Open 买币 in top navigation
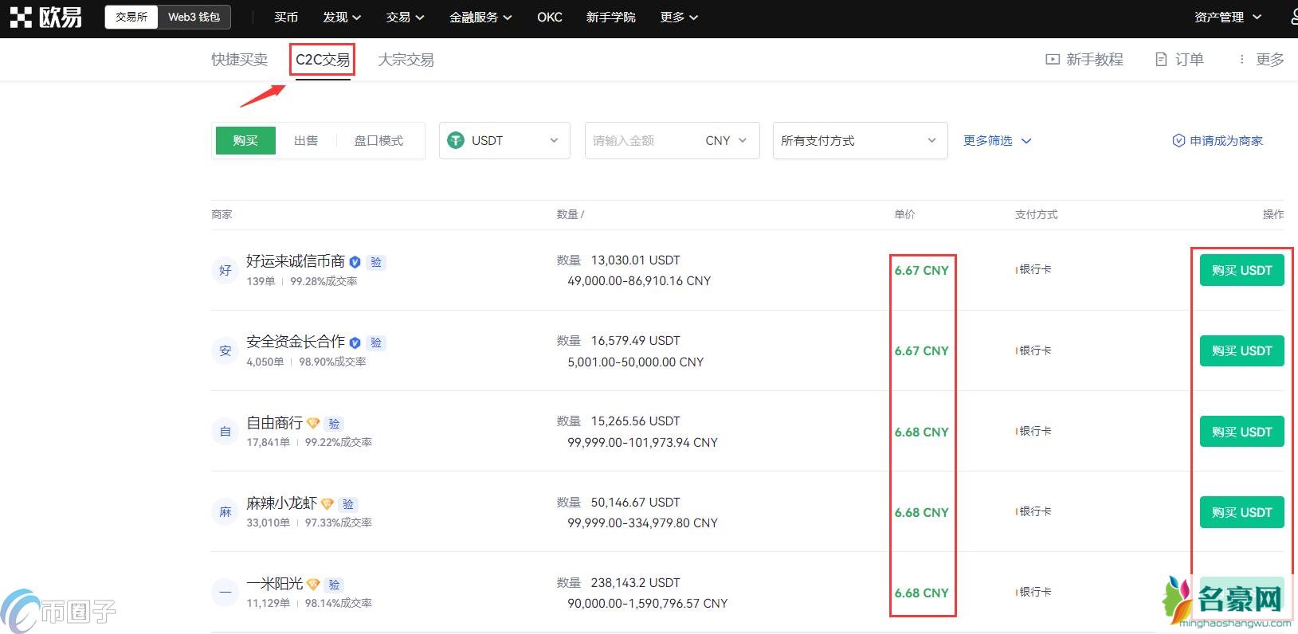The height and width of the screenshot is (634, 1298). click(286, 17)
